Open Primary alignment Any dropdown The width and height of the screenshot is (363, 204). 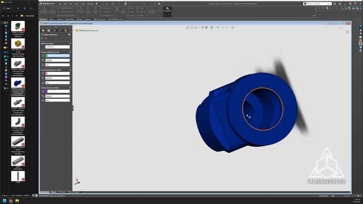57,65
